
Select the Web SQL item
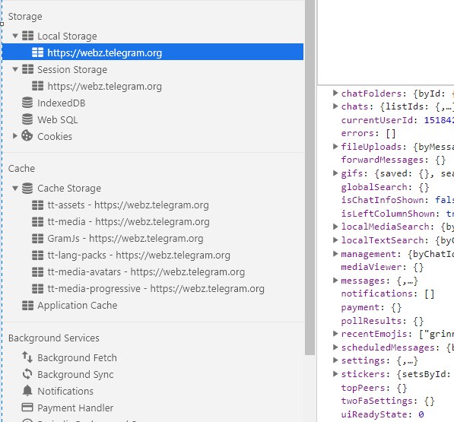coord(57,120)
